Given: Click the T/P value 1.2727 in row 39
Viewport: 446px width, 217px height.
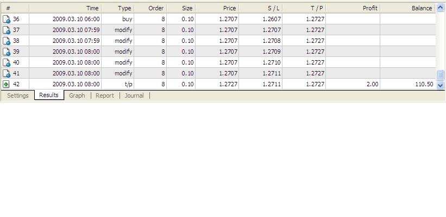Looking at the screenshot, I should (315, 52).
